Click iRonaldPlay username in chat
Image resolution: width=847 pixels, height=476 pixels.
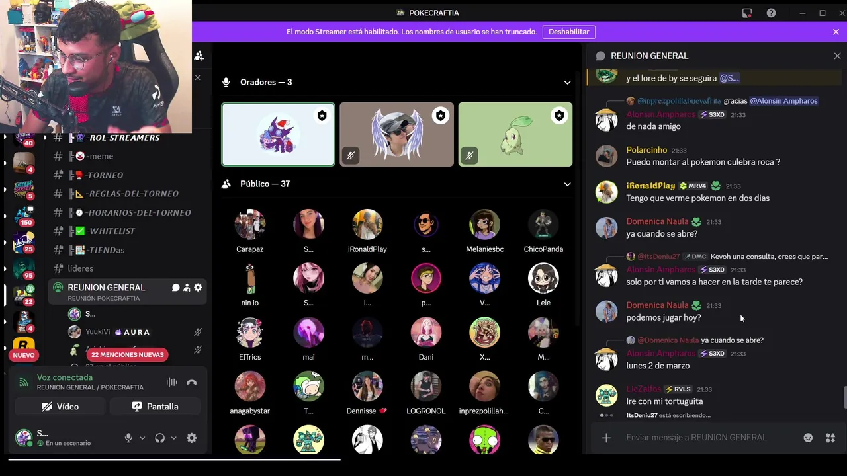pos(650,186)
